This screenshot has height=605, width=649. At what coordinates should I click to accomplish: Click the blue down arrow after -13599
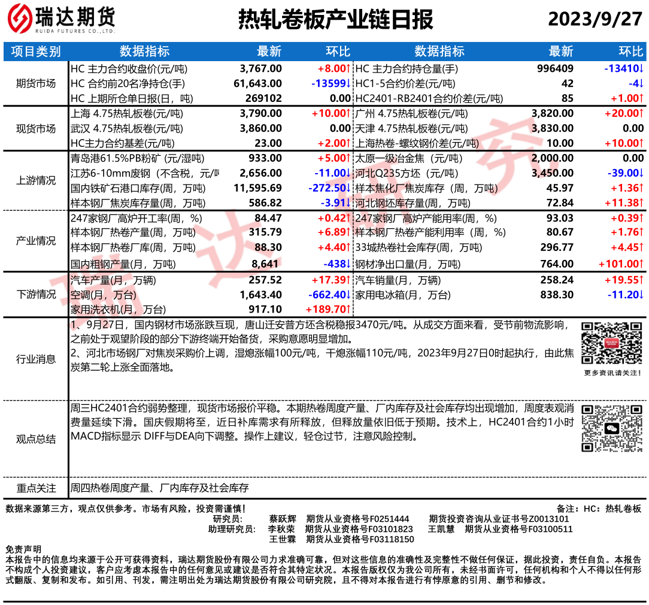[x=348, y=83]
